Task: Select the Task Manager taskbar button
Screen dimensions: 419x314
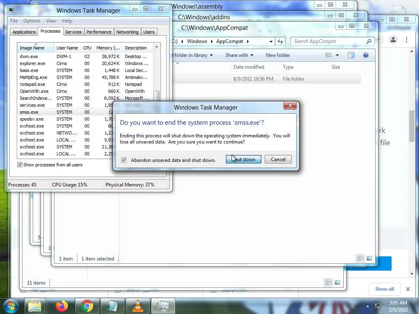Action: click(x=163, y=306)
